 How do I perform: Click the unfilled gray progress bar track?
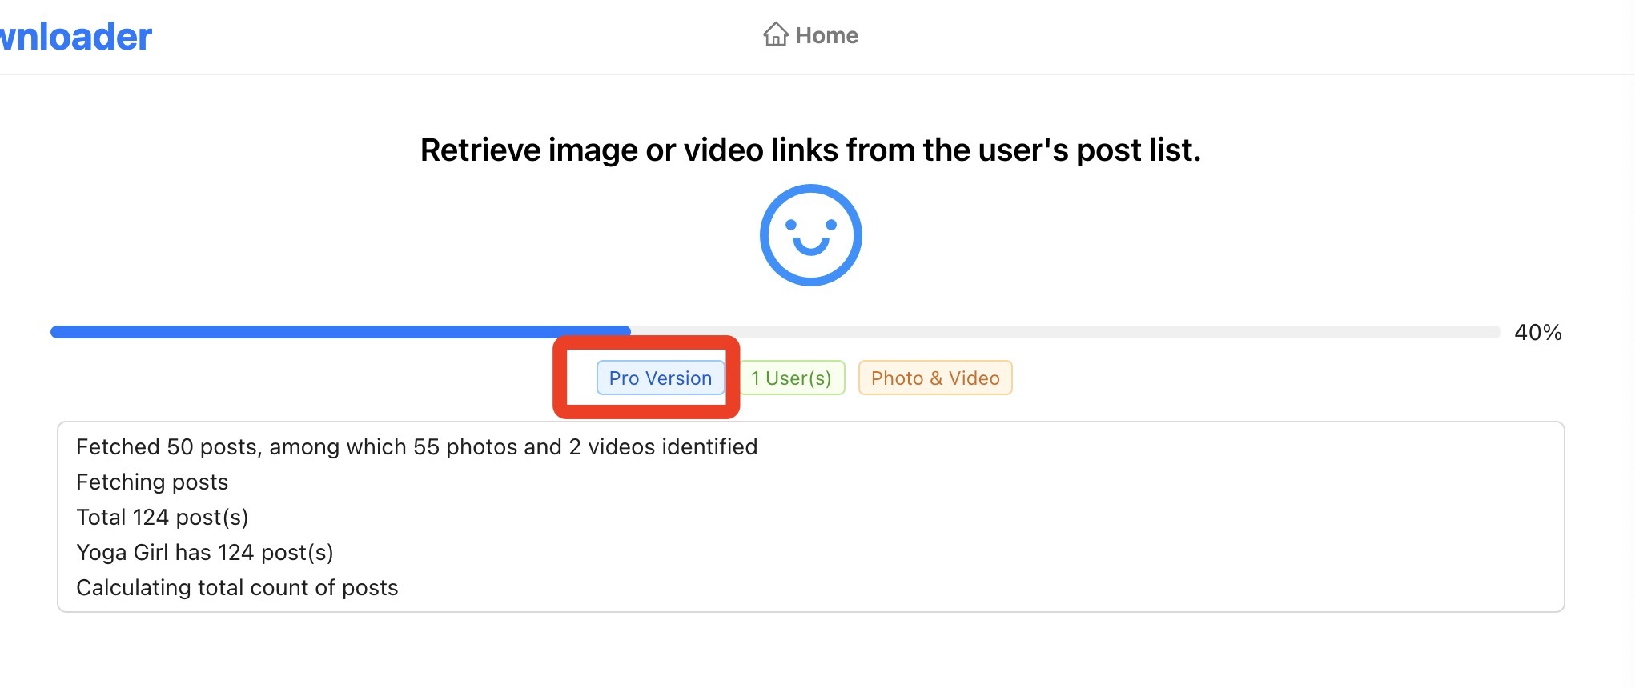[x=1065, y=331]
